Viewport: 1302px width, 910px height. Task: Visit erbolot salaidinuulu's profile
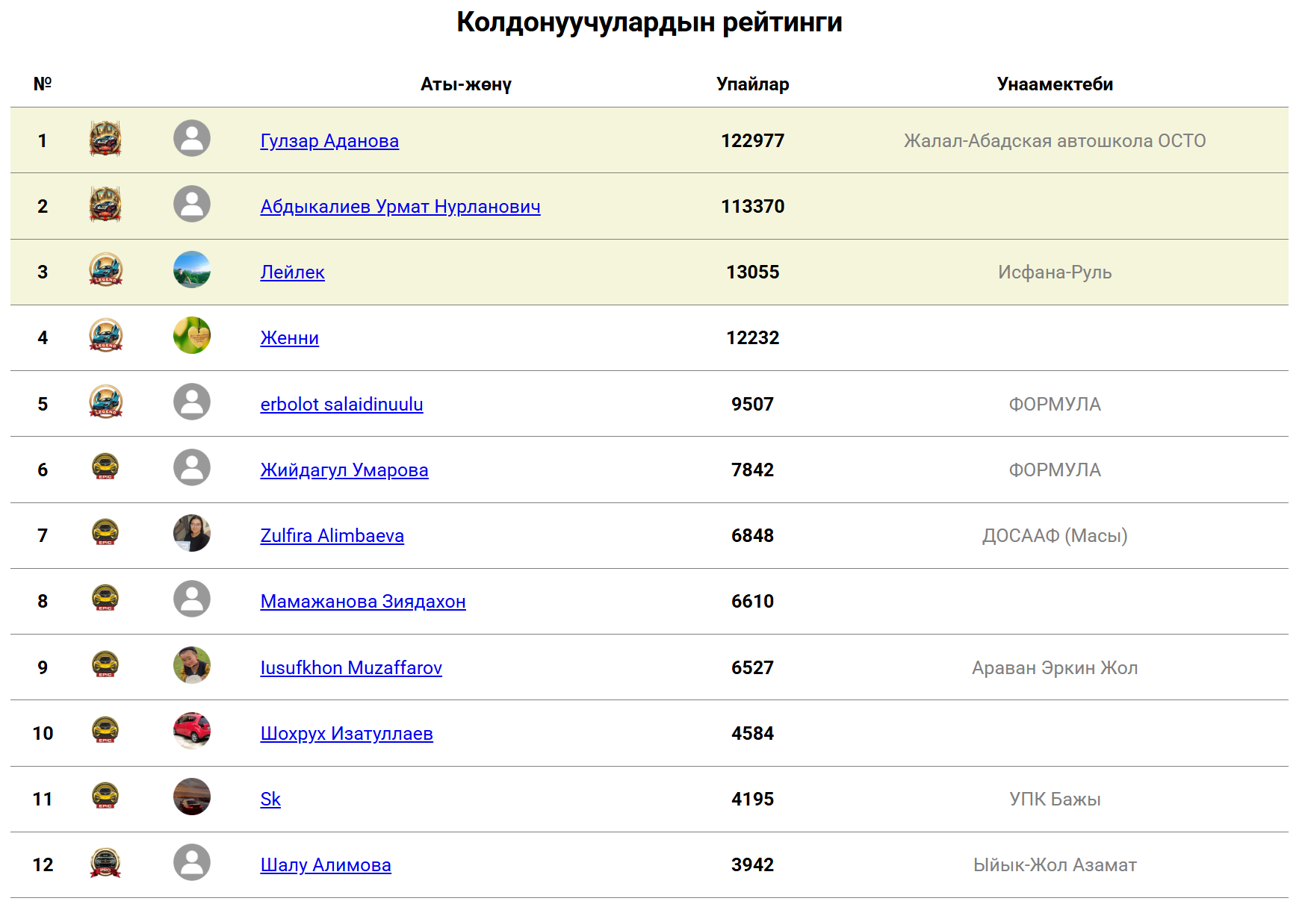[x=341, y=405]
